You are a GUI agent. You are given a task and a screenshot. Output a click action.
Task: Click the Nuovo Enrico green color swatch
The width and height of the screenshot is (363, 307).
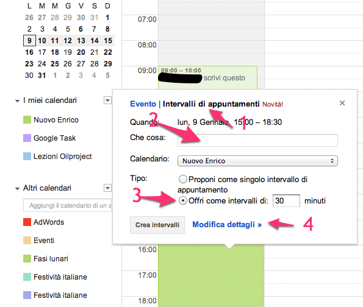click(x=27, y=120)
